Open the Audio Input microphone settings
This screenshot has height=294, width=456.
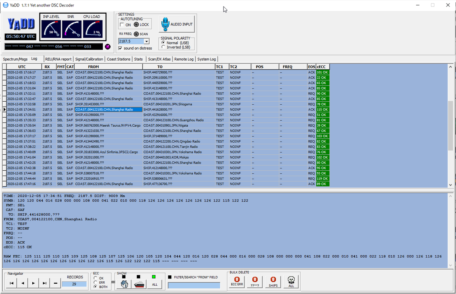point(176,24)
